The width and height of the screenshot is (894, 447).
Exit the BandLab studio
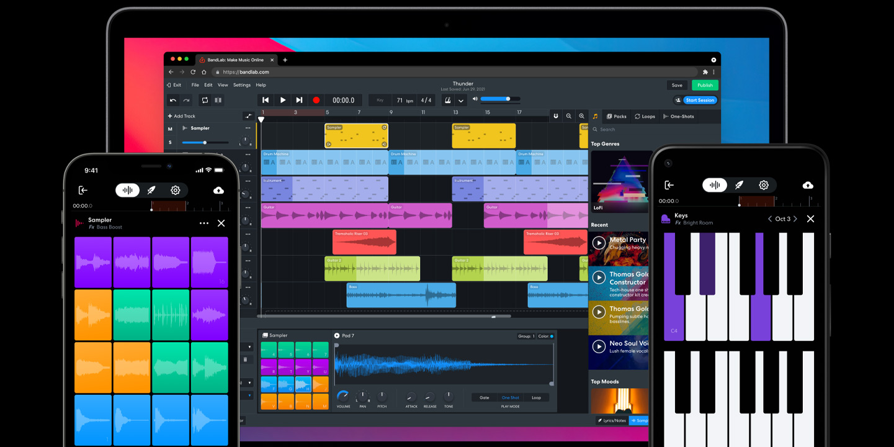(x=174, y=85)
